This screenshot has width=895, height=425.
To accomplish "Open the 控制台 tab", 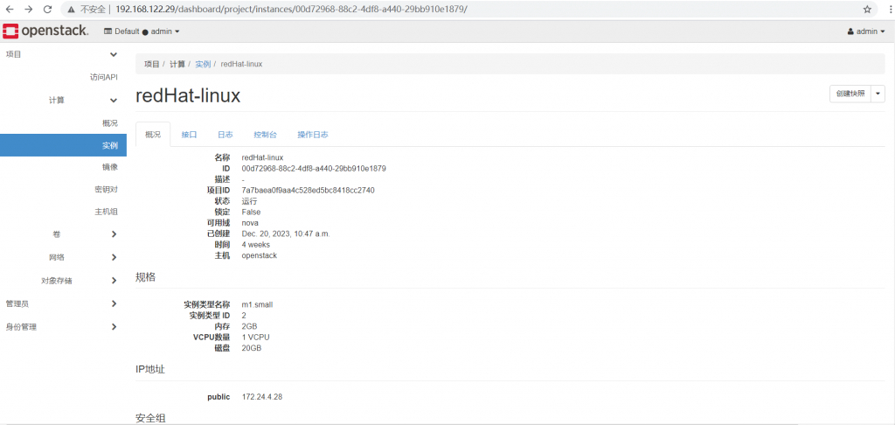I will coord(265,135).
